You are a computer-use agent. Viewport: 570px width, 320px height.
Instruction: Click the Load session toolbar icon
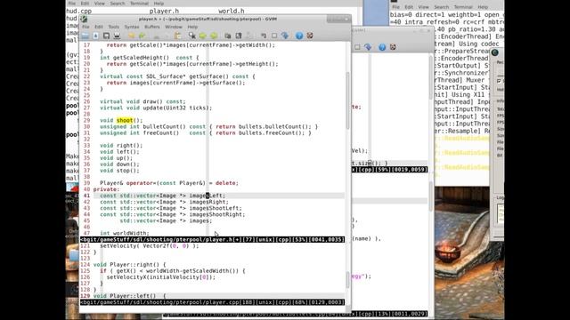[228, 36]
